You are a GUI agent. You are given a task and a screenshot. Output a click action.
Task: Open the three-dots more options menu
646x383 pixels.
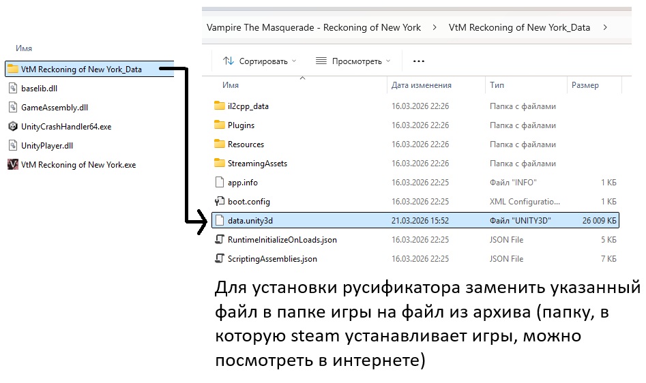pyautogui.click(x=419, y=61)
